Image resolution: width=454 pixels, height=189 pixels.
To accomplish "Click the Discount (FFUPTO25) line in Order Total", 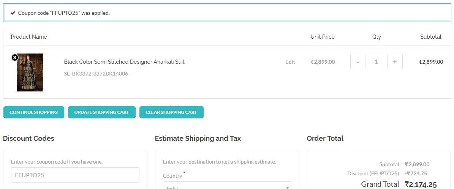I will coord(373,173).
